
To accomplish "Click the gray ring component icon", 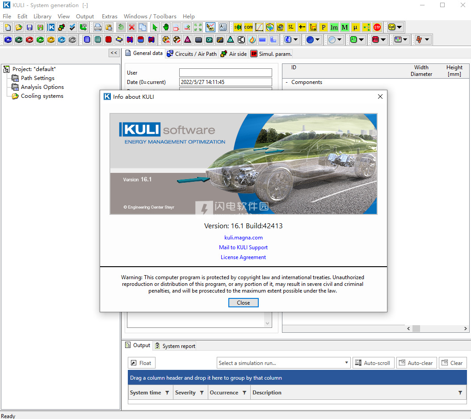I will tap(72, 40).
